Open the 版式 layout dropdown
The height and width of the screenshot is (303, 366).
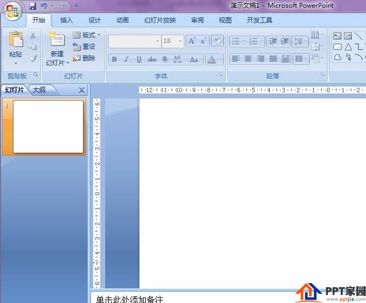click(87, 35)
